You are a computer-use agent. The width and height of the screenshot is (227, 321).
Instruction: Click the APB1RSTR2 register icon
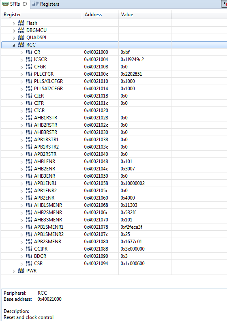29,147
